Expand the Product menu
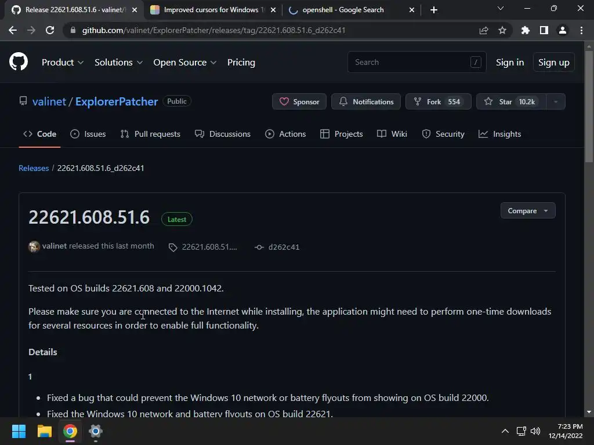 pyautogui.click(x=63, y=63)
